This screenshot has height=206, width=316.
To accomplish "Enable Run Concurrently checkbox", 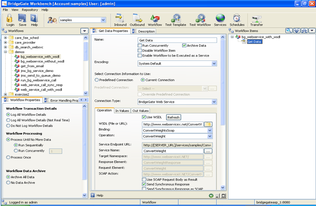I will (140, 45).
